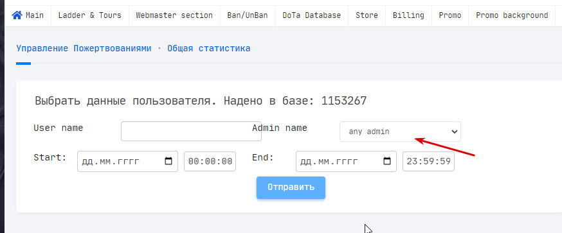Click the home icon beside Main
Screen dimensions: 562x233
pos(17,15)
